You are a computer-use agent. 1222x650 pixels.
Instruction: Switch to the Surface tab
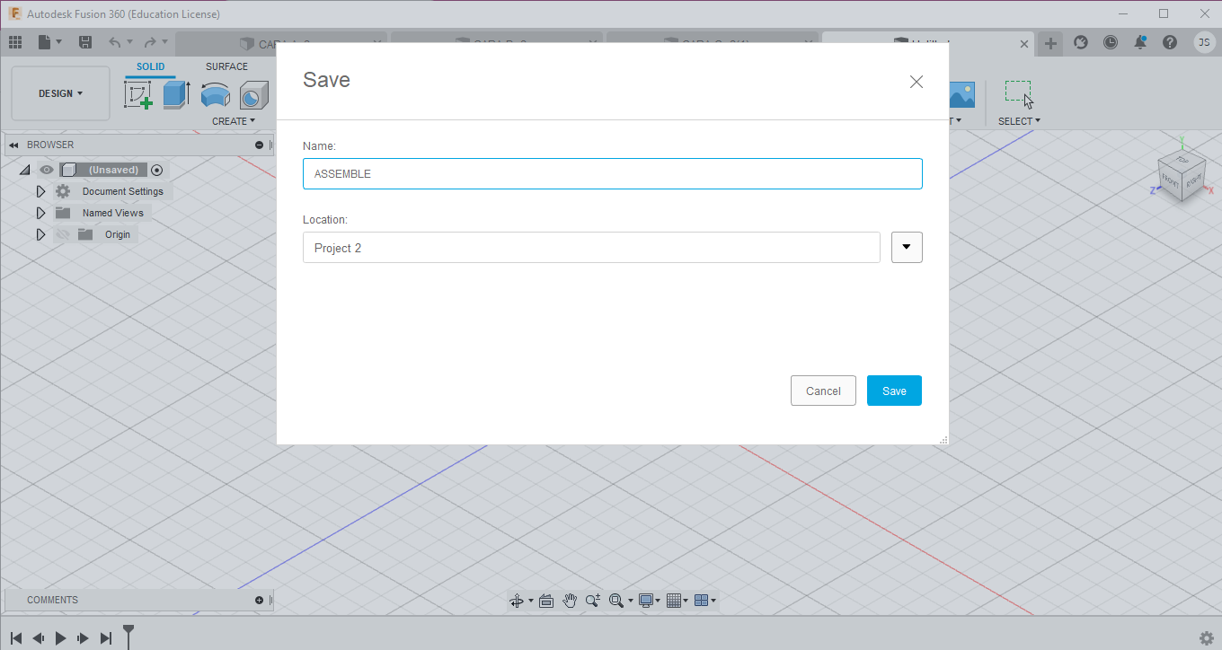pyautogui.click(x=226, y=66)
